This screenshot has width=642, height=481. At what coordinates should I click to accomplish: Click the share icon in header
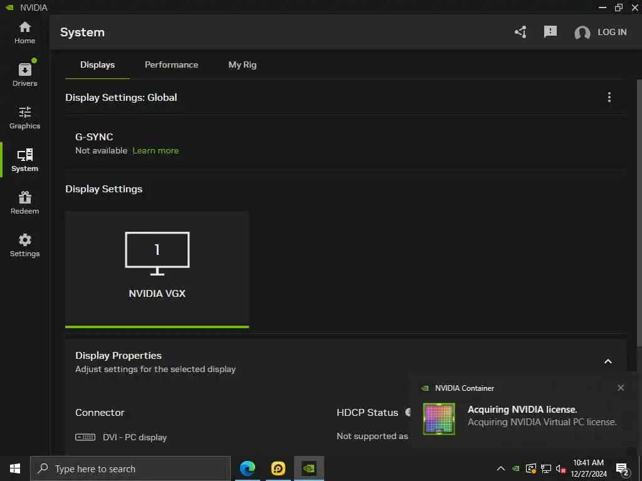(x=520, y=32)
